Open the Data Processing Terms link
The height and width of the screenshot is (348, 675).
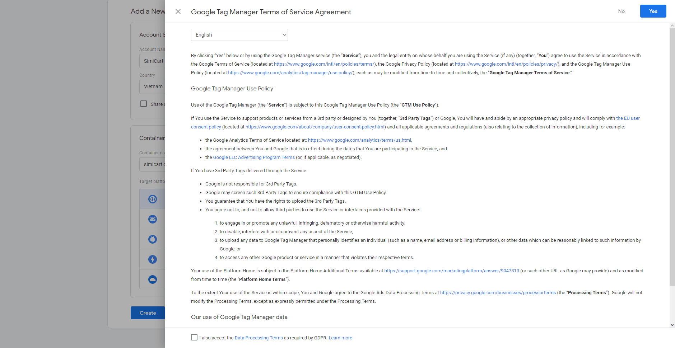click(x=259, y=338)
